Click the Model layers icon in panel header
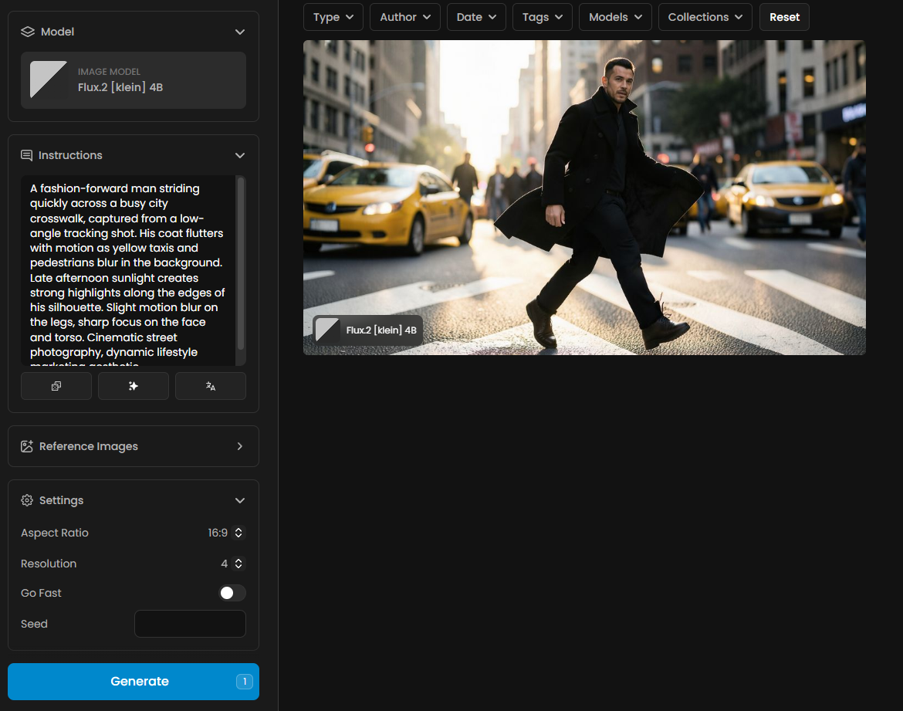 click(x=28, y=32)
